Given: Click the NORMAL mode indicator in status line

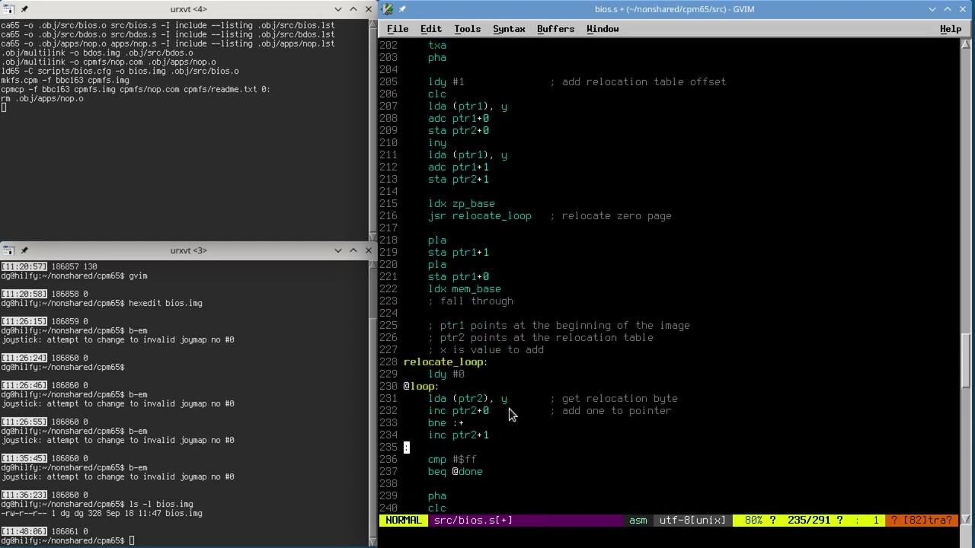Looking at the screenshot, I should tap(404, 521).
